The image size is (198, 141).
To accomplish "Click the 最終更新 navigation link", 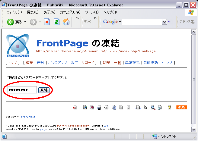I will point(151,62).
